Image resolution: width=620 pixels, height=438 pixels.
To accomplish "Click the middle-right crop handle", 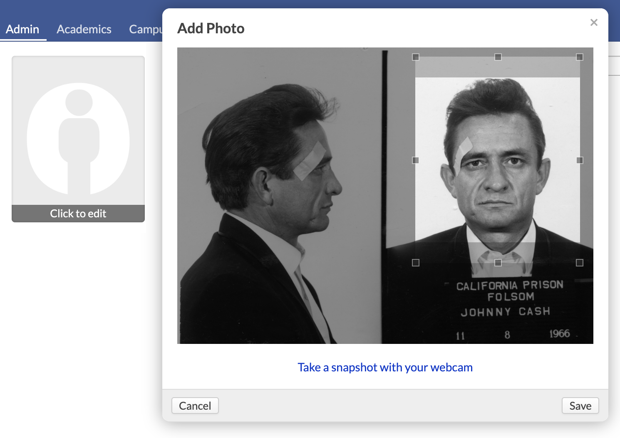I will pos(580,160).
